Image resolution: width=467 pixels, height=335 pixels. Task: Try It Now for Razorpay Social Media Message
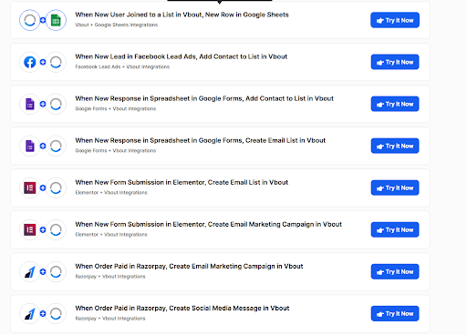tap(395, 313)
